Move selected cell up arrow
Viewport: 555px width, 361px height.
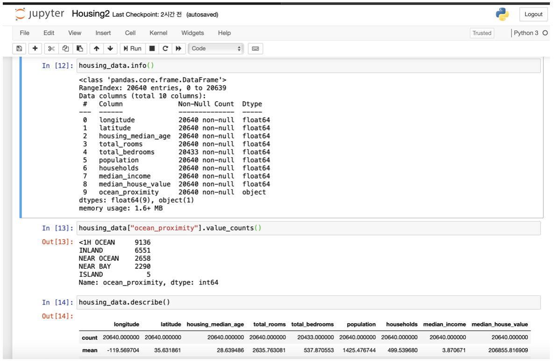click(x=96, y=49)
